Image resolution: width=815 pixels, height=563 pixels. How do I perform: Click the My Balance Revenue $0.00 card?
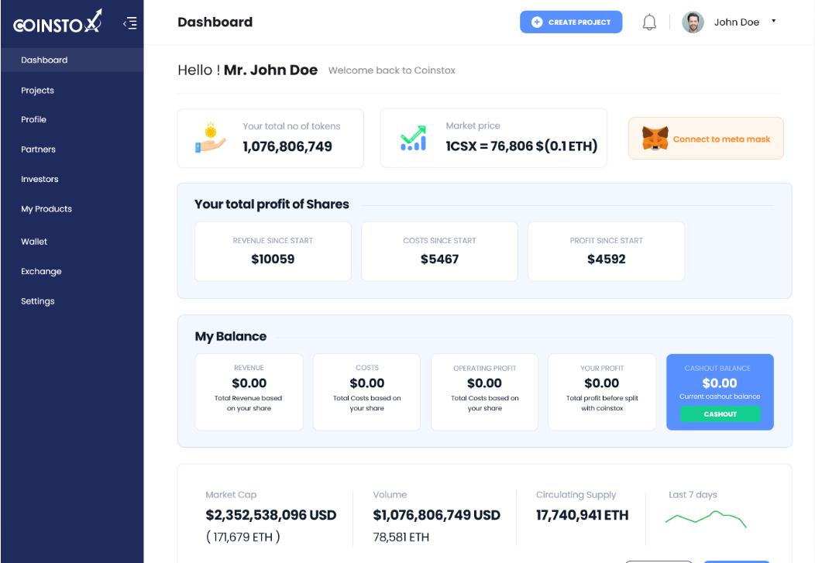pyautogui.click(x=249, y=392)
